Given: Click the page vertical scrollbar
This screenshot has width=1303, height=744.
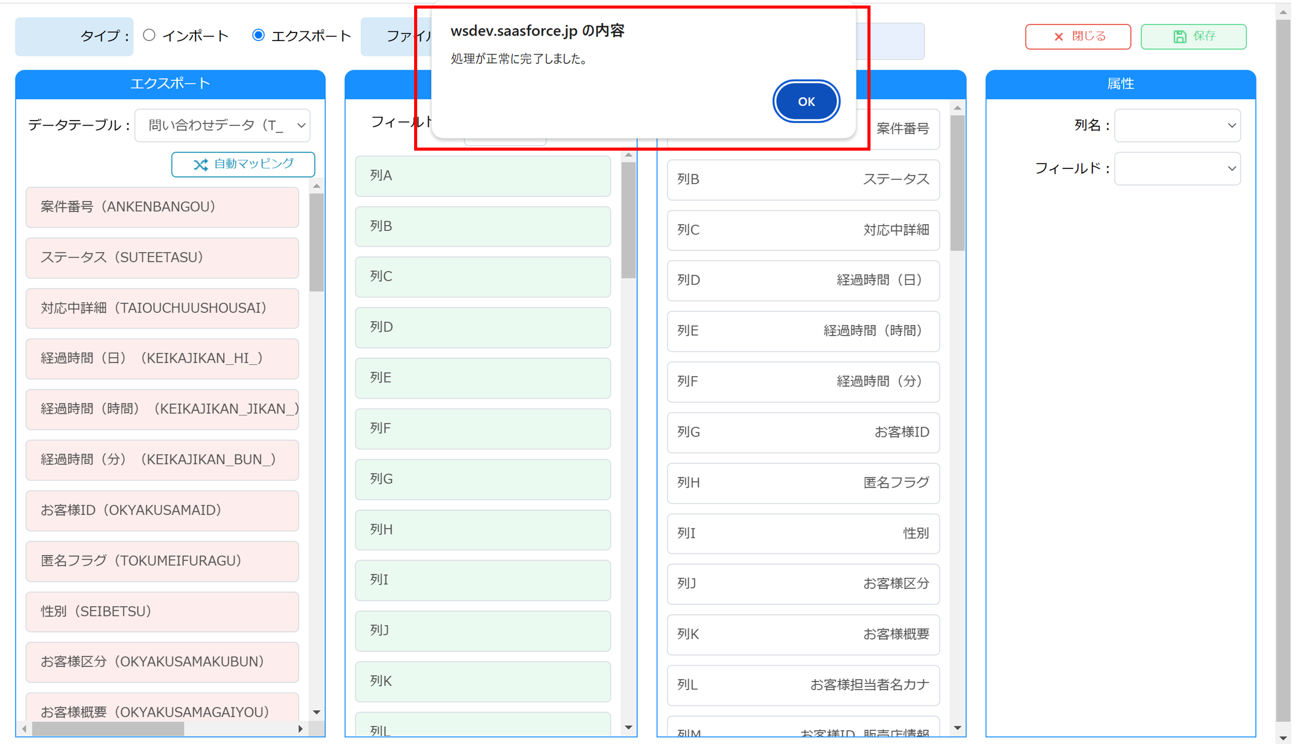Looking at the screenshot, I should pyautogui.click(x=1283, y=372).
